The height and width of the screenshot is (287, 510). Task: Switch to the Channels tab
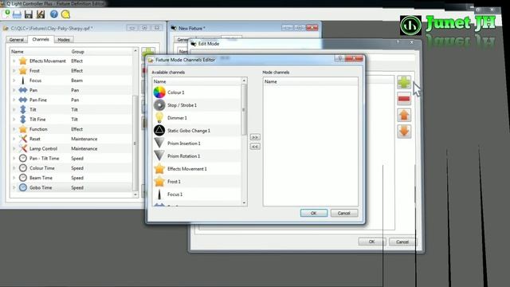(41, 39)
